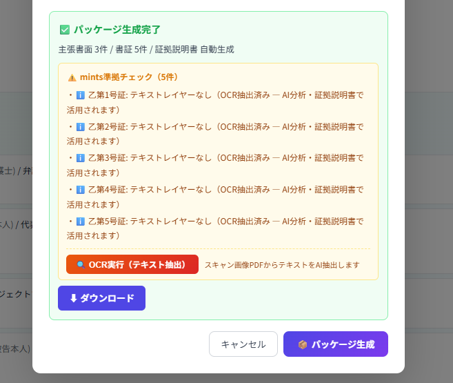This screenshot has width=453, height=383.
Task: Click the magnifier icon on the OCR実行 button
Action: point(80,264)
